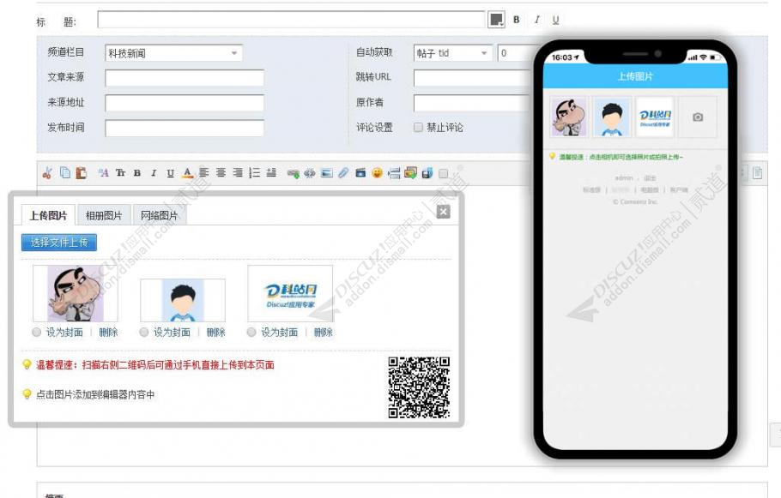Click the 选择文件上传 button
The height and width of the screenshot is (498, 781).
pos(58,243)
